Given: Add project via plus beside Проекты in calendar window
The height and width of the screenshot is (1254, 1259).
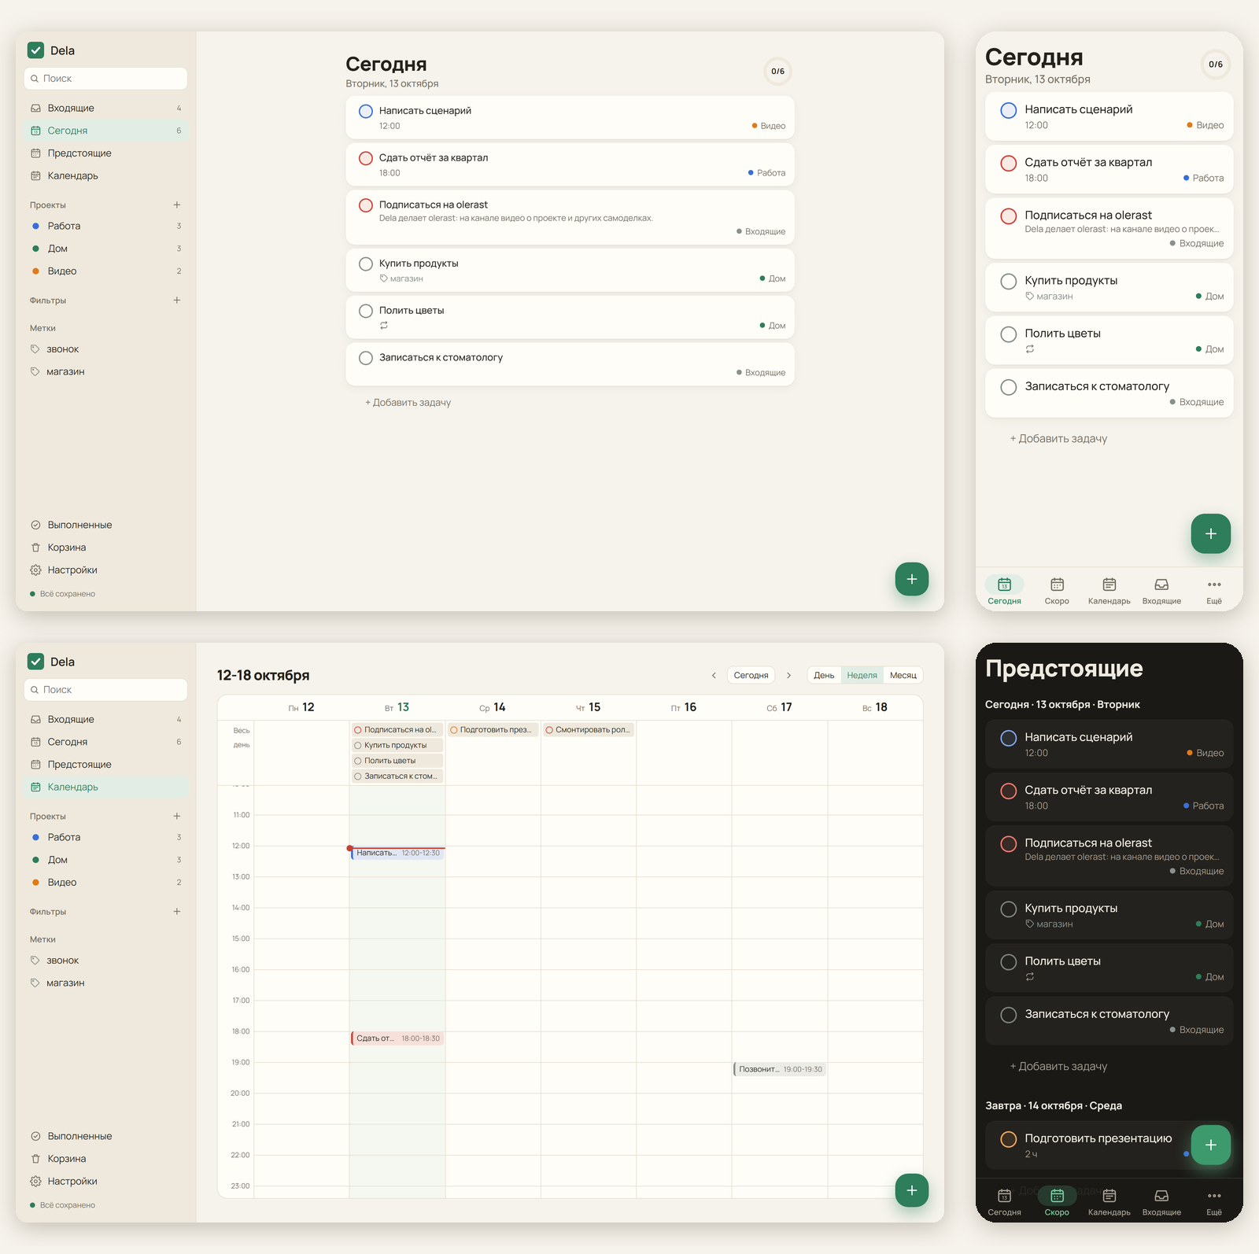Looking at the screenshot, I should click(177, 816).
